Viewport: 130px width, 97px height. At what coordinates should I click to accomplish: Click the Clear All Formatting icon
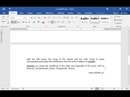tap(45, 18)
